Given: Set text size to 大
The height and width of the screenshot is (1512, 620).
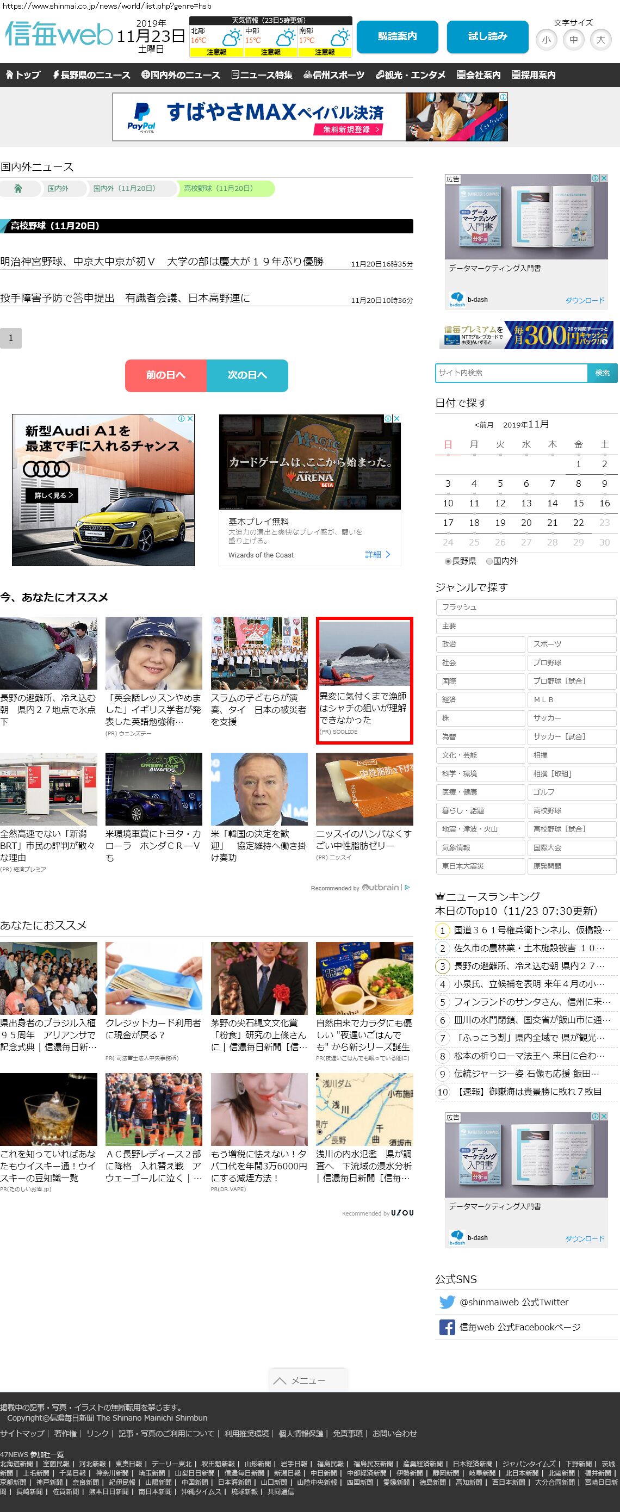Looking at the screenshot, I should pos(600,40).
